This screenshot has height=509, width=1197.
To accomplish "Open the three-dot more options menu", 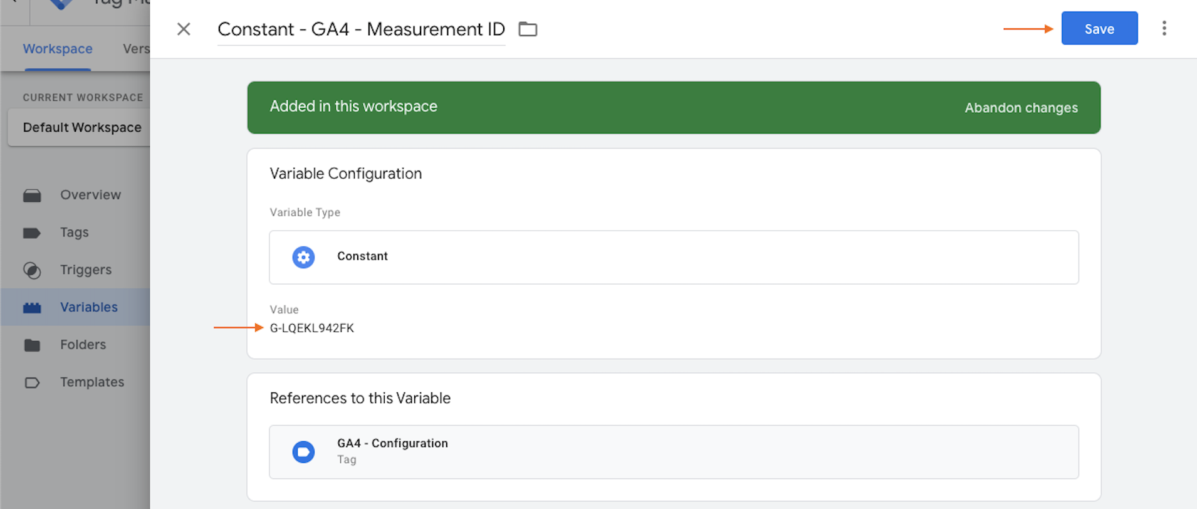I will pos(1164,28).
